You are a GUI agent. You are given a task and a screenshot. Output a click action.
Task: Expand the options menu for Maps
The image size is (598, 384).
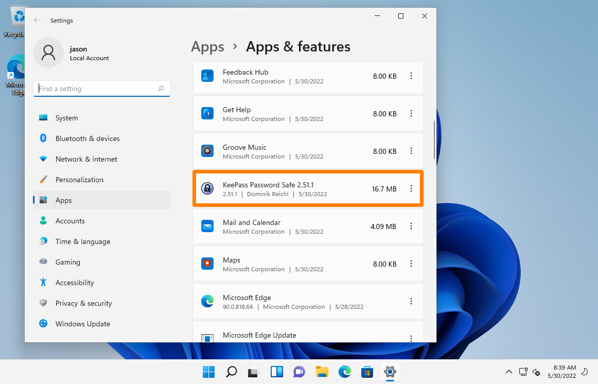pos(411,264)
